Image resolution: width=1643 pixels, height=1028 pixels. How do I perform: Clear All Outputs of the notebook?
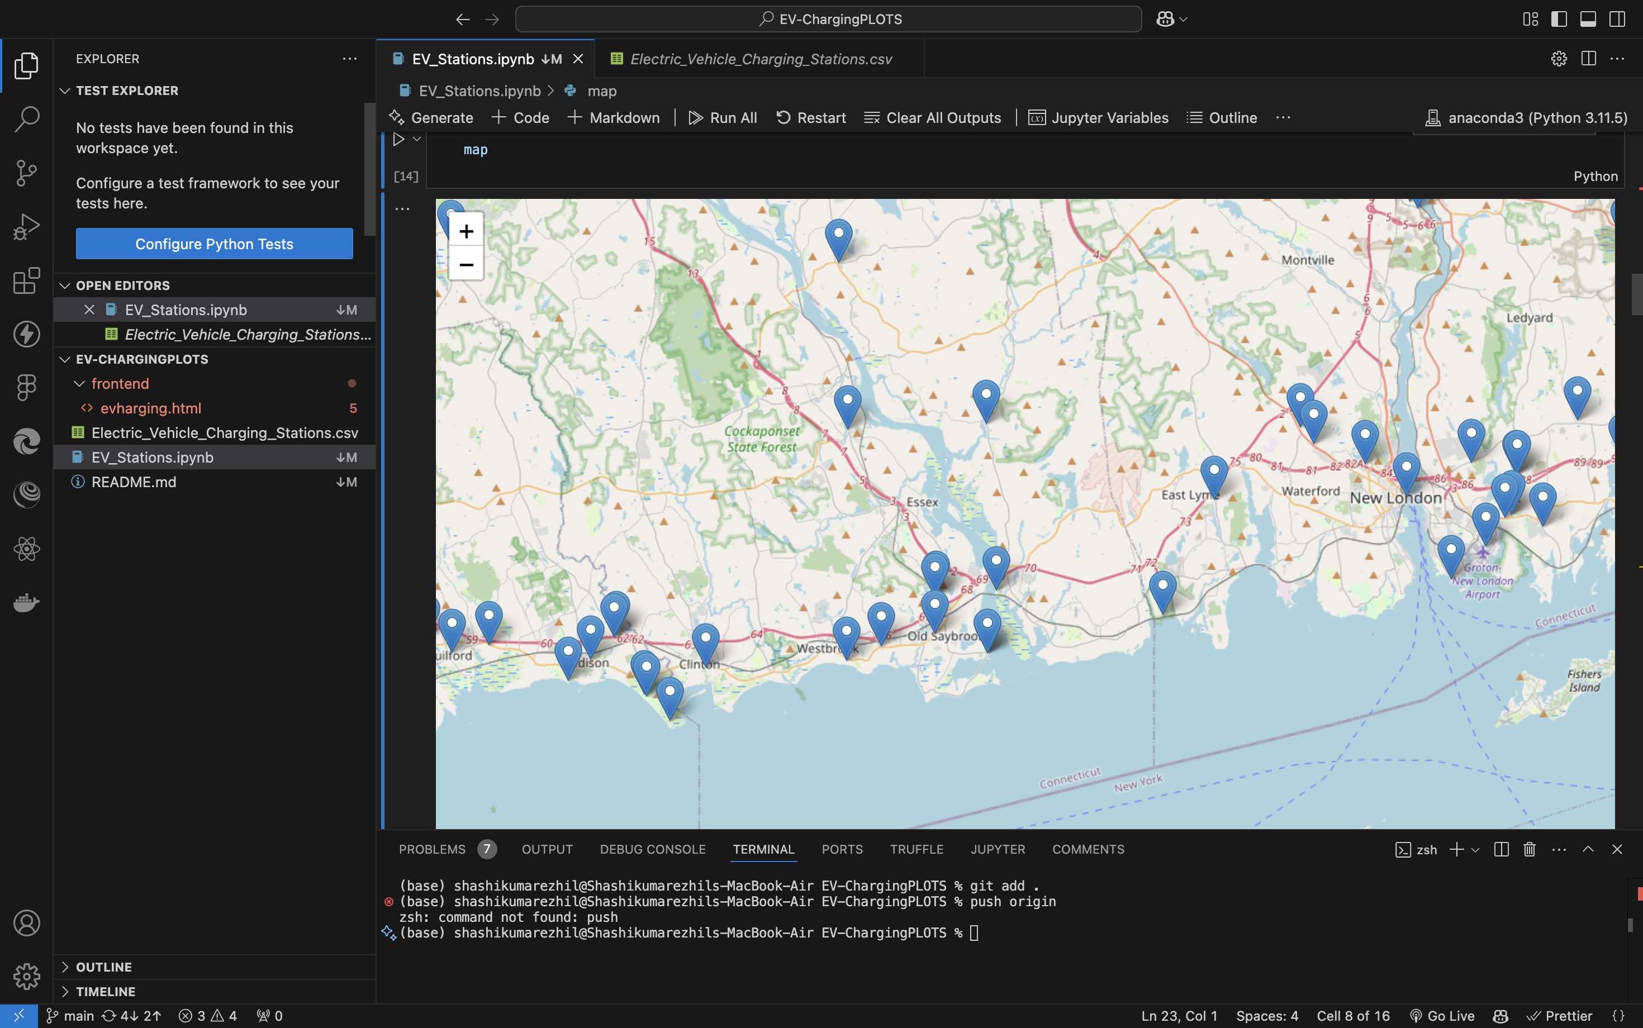(933, 117)
